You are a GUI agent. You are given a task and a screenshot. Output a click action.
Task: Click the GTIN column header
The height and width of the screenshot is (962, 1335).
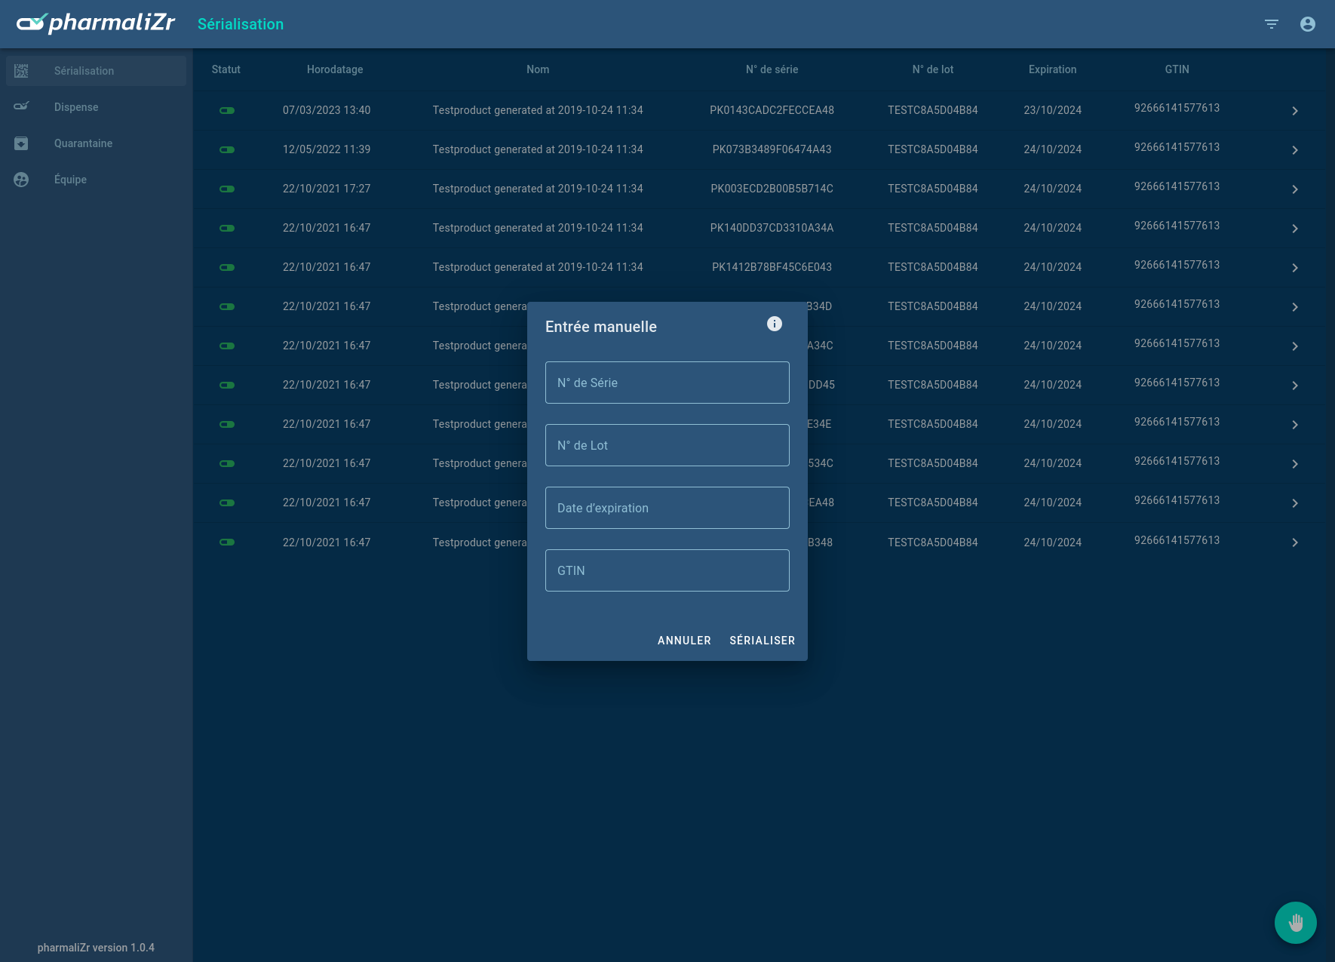(1177, 69)
